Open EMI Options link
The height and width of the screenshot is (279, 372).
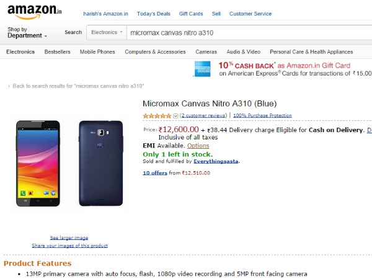[198, 146]
